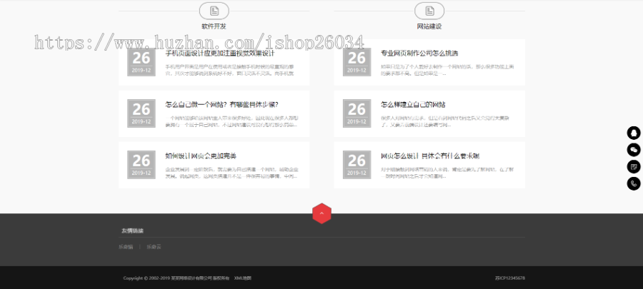Open article 专业网页制作公司怎么挑选

(419, 54)
